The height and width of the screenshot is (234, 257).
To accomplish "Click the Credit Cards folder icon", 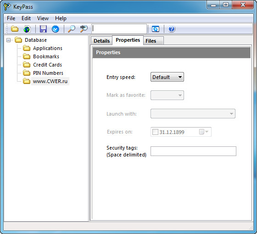I will (27, 65).
